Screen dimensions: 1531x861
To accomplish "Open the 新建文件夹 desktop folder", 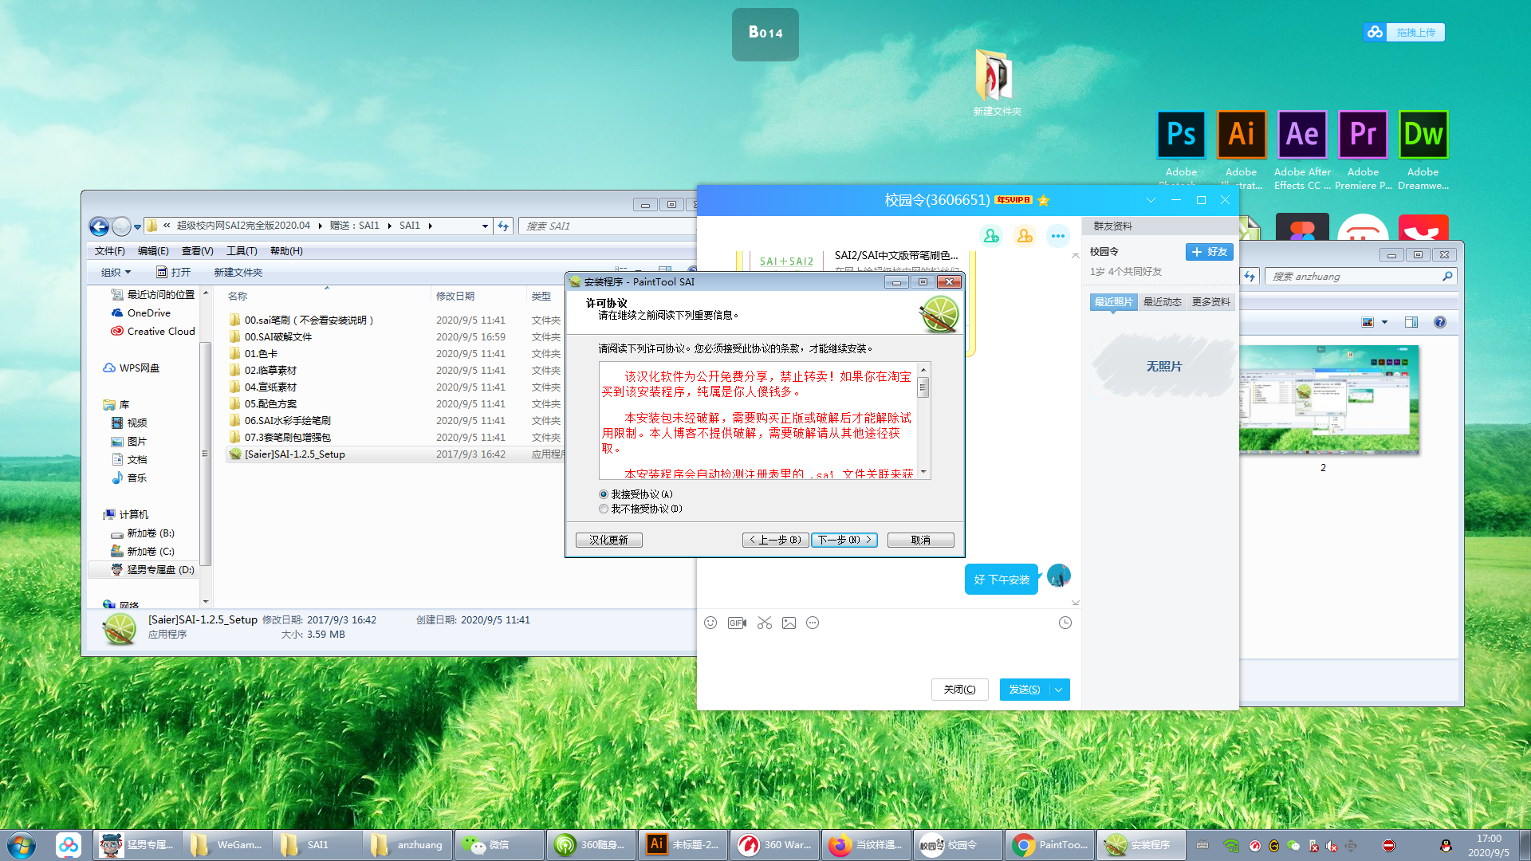I will point(996,81).
